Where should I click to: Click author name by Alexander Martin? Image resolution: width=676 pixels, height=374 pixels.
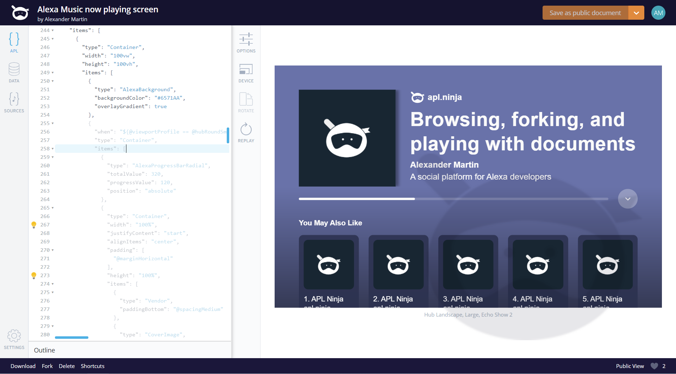coord(62,19)
